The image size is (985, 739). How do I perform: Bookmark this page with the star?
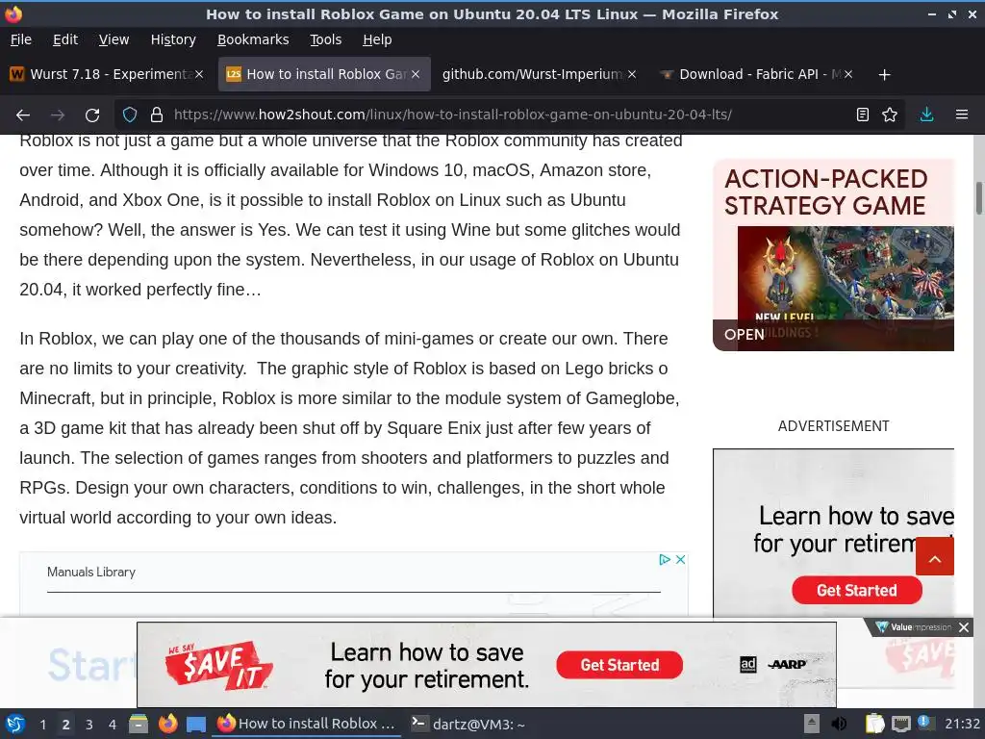pyautogui.click(x=890, y=115)
